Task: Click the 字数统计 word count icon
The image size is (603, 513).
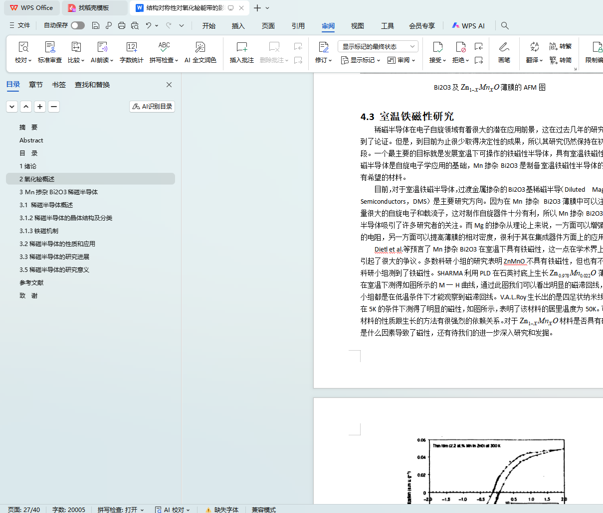Action: point(132,47)
